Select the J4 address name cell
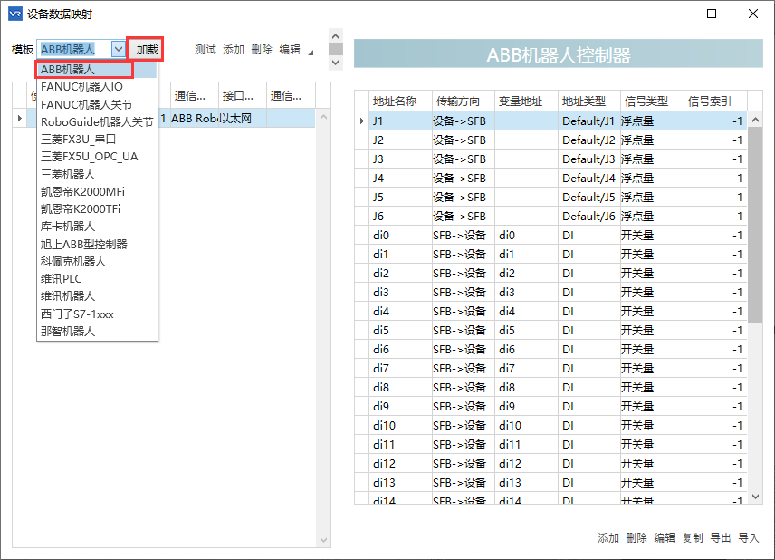775x560 pixels. click(401, 179)
